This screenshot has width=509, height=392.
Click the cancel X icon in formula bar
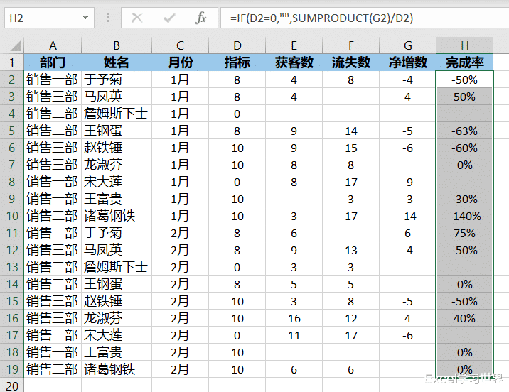[x=136, y=18]
